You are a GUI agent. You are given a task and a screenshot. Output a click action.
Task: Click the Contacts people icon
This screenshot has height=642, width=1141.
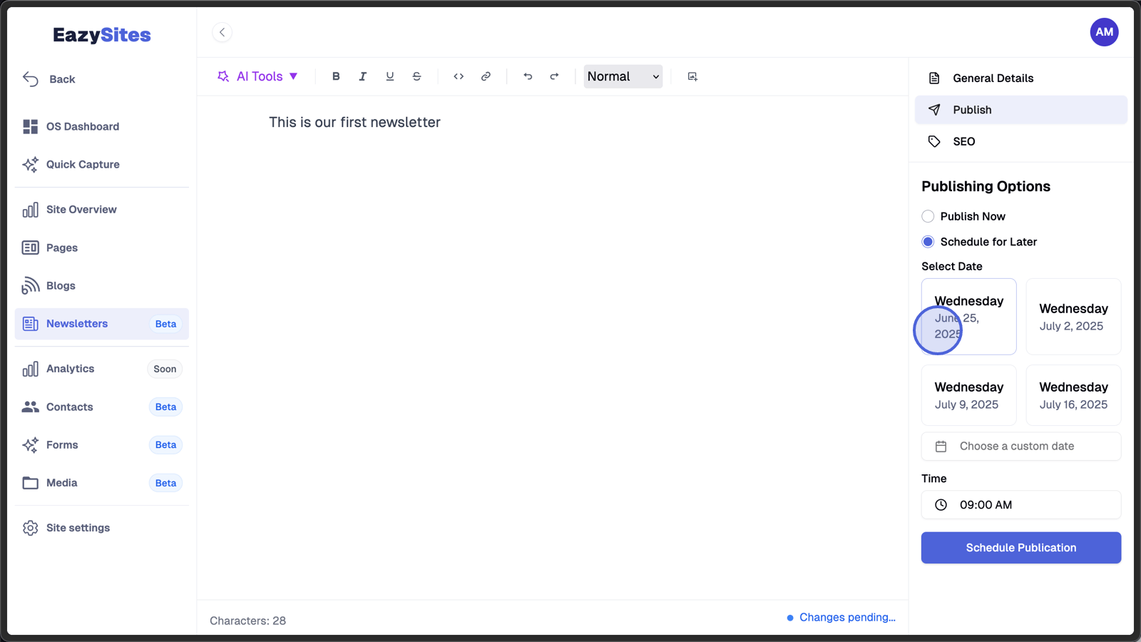(30, 407)
